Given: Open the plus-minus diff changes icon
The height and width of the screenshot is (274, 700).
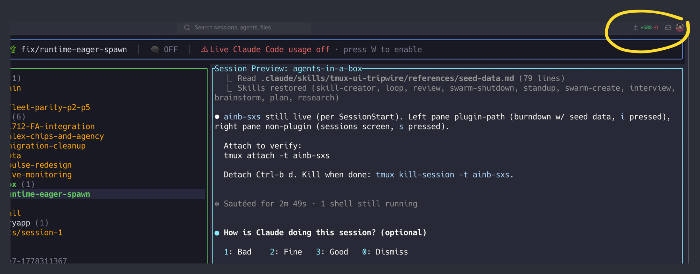Looking at the screenshot, I should (636, 27).
